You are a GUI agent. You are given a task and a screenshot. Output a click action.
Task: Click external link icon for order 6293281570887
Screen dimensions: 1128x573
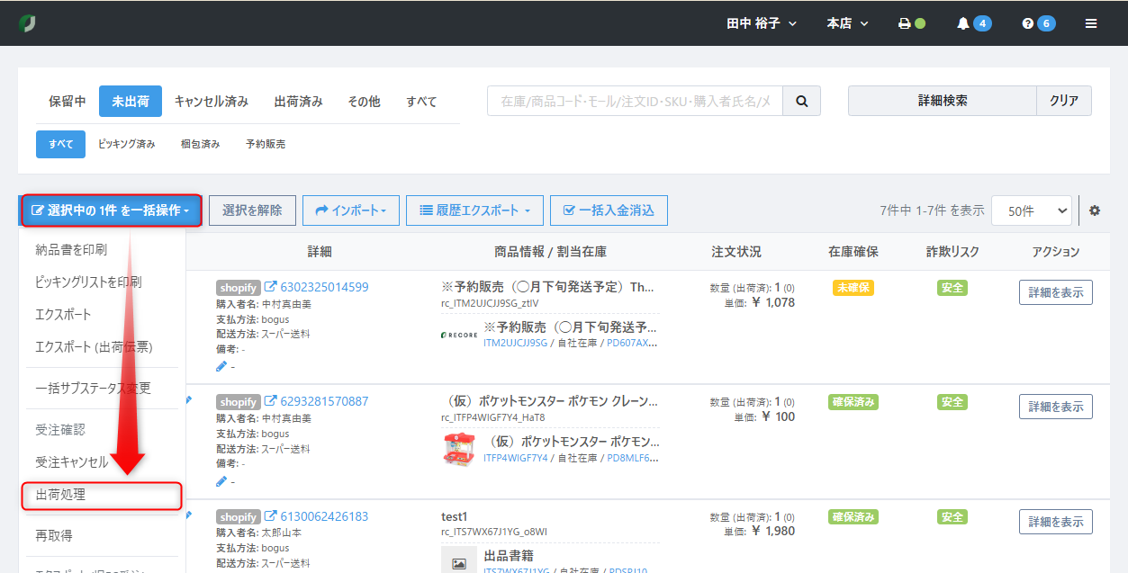tap(270, 401)
